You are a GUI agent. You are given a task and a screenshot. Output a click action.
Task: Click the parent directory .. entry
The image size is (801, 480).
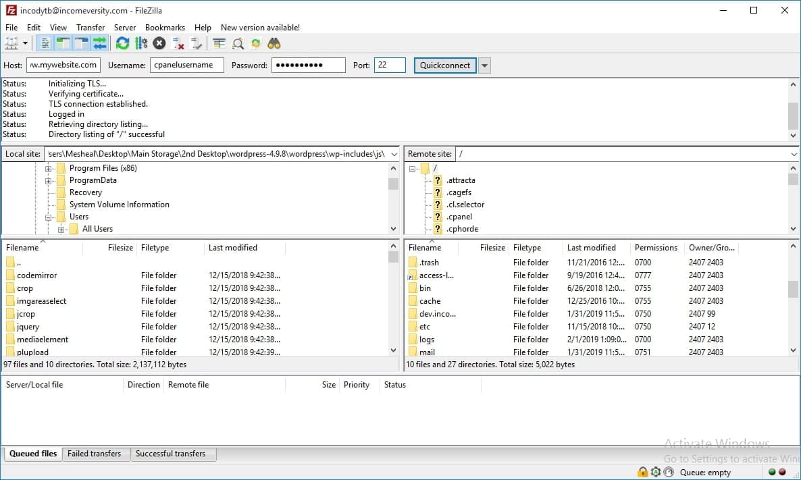click(x=19, y=263)
